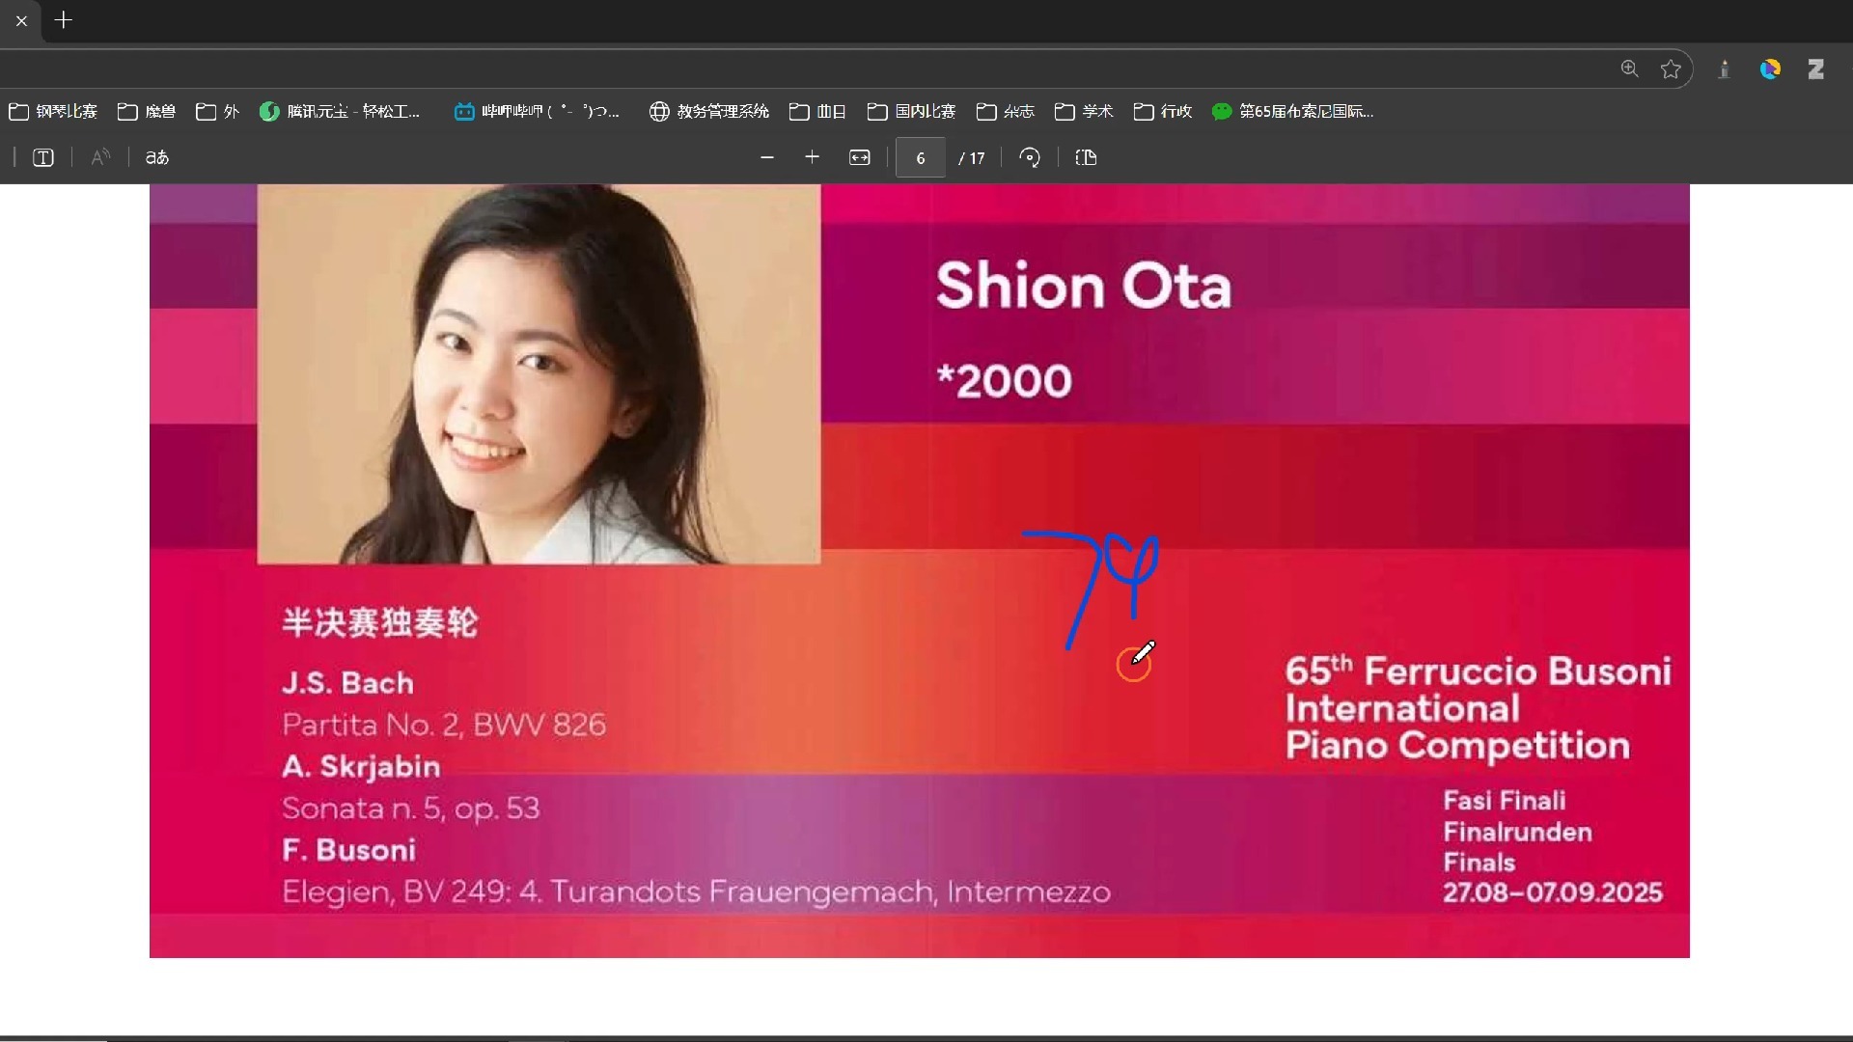The image size is (1853, 1042).
Task: Click the Finalrunden text
Action: coord(1517,832)
